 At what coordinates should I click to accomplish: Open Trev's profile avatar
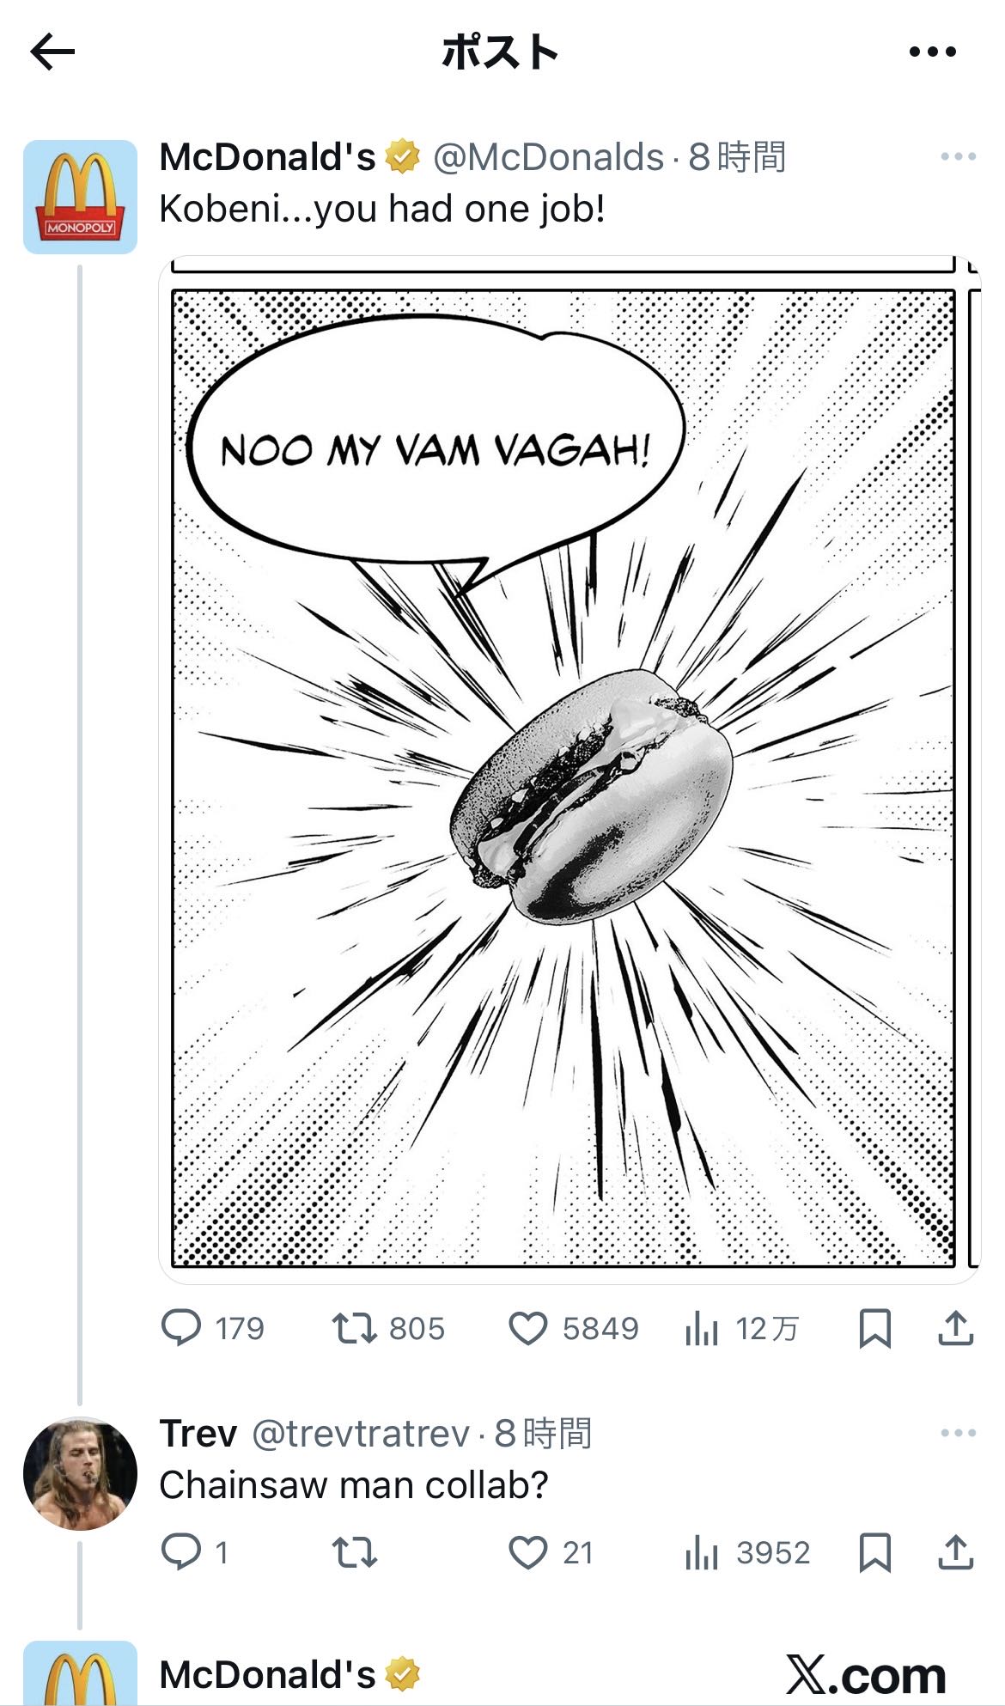point(80,1474)
